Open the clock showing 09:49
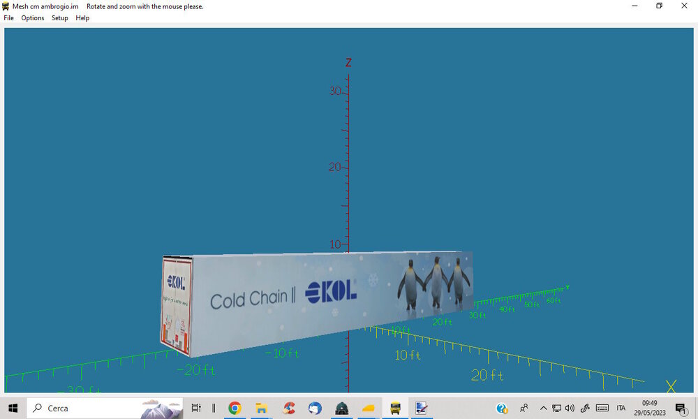 pyautogui.click(x=649, y=408)
